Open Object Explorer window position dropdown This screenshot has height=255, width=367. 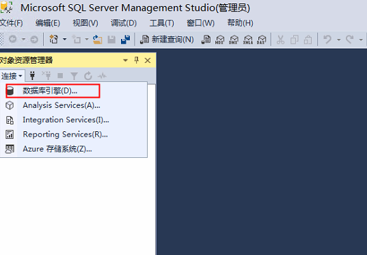click(x=126, y=60)
